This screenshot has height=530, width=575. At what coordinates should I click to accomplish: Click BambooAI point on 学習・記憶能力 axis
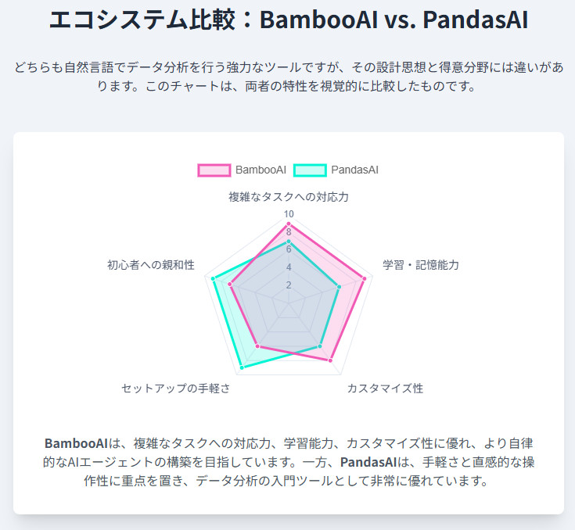pyautogui.click(x=365, y=278)
